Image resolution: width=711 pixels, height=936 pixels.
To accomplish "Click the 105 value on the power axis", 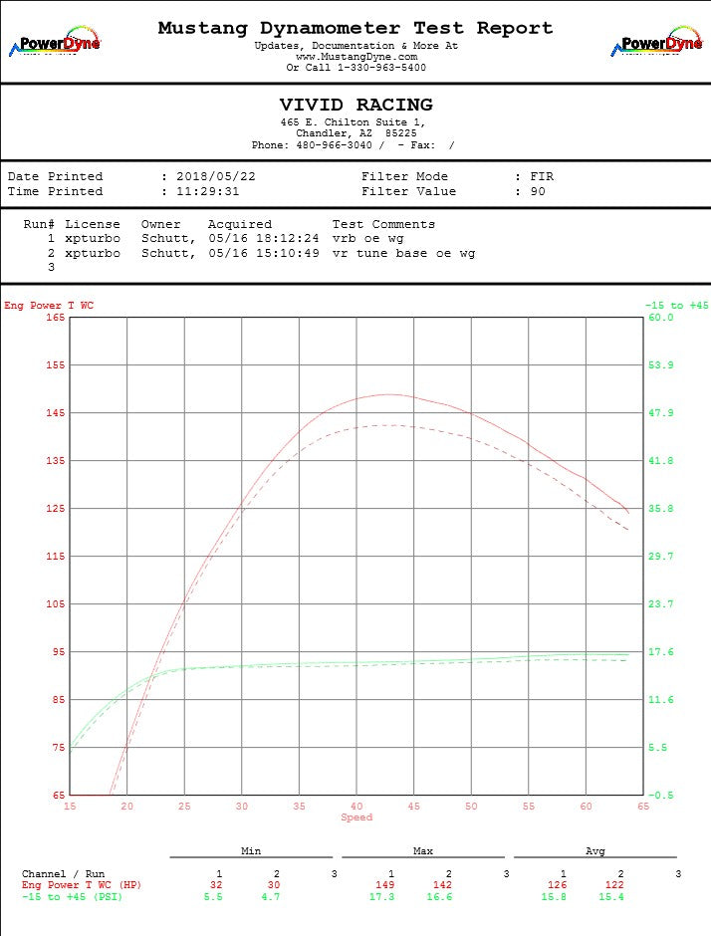I will click(x=56, y=604).
